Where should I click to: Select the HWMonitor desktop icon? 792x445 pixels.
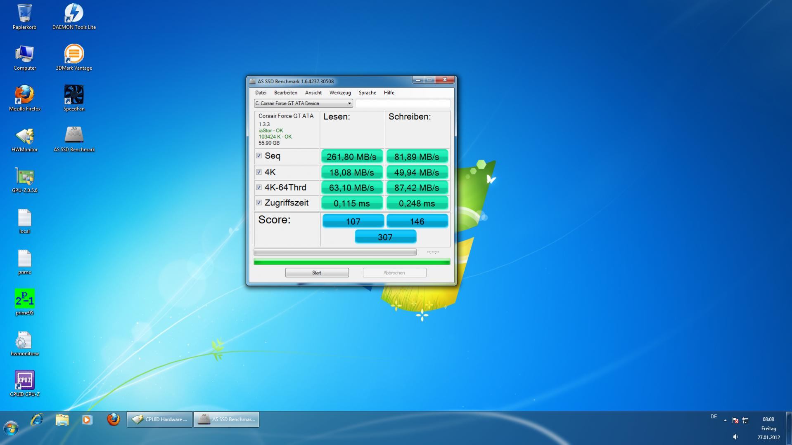click(x=24, y=139)
